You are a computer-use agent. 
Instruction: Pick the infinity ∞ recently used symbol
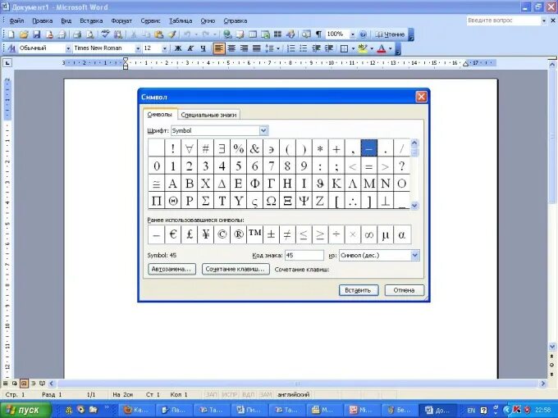pos(369,234)
